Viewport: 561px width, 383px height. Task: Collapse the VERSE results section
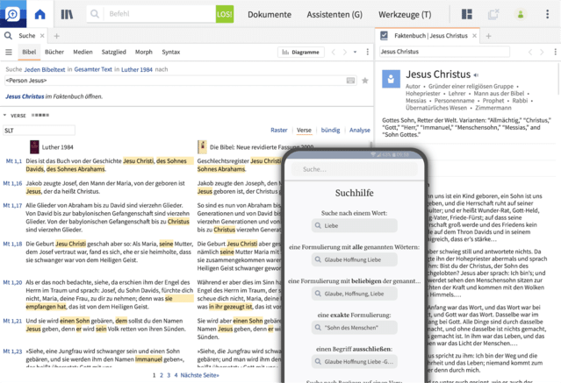[4, 115]
